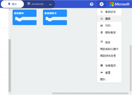132x95 pixels.
Task: Switch to the JavaScript editor tab
Action: click(x=35, y=4)
